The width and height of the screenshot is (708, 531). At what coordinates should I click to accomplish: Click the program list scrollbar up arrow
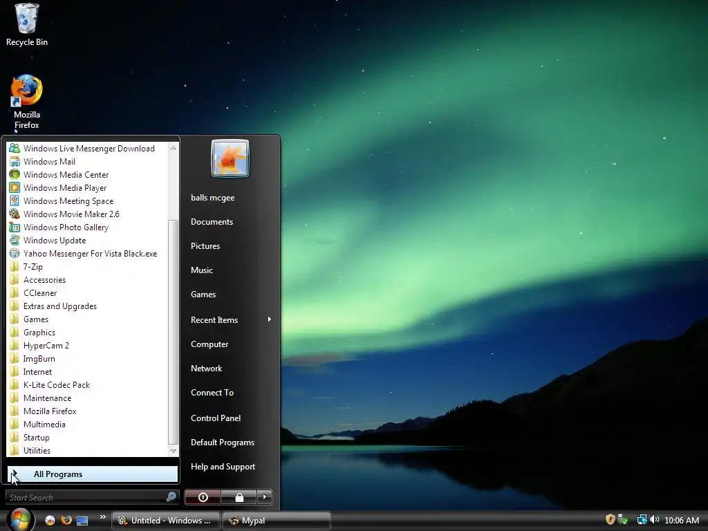[x=173, y=148]
